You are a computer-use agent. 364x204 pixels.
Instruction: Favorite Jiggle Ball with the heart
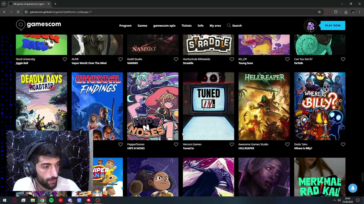(65, 59)
